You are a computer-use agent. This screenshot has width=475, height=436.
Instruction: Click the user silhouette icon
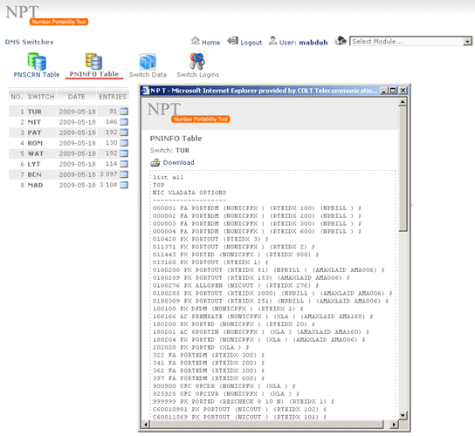tap(272, 40)
